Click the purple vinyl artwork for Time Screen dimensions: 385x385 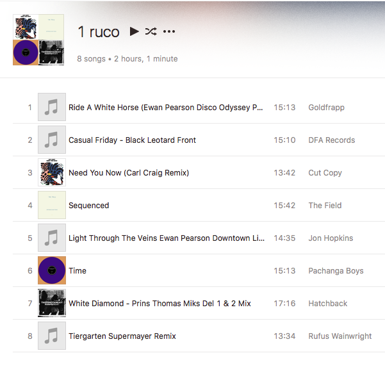coord(52,270)
